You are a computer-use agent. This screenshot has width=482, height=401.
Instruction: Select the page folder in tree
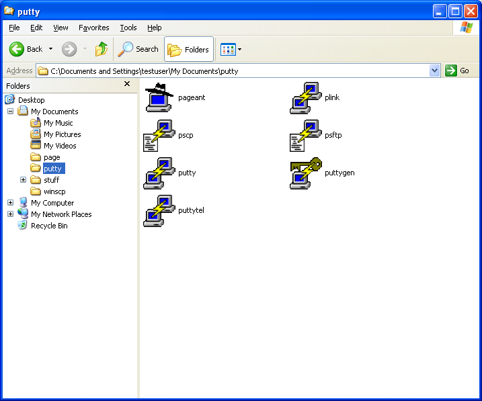(x=52, y=157)
